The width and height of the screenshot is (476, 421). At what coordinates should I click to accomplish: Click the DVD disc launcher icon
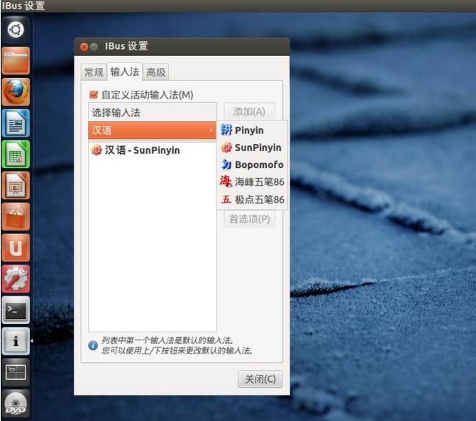coord(16,404)
